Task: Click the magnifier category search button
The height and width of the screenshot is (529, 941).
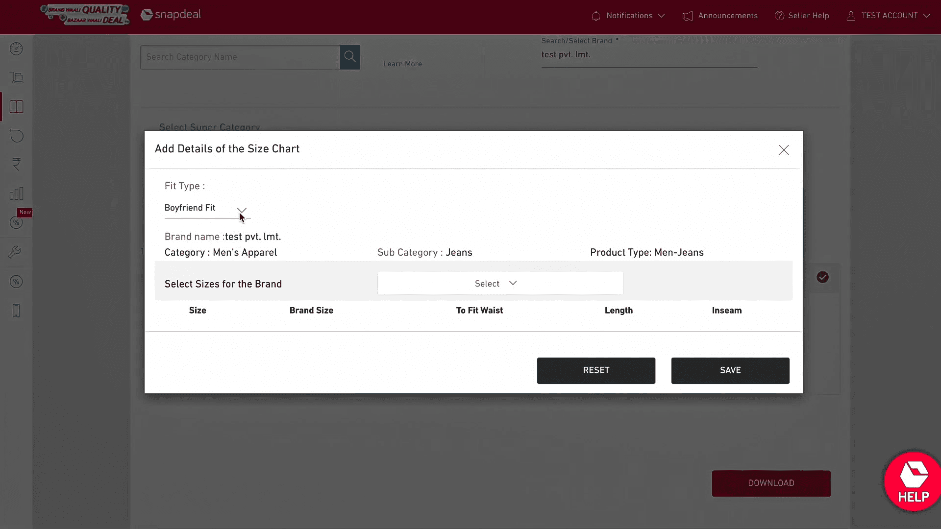Action: coord(350,57)
